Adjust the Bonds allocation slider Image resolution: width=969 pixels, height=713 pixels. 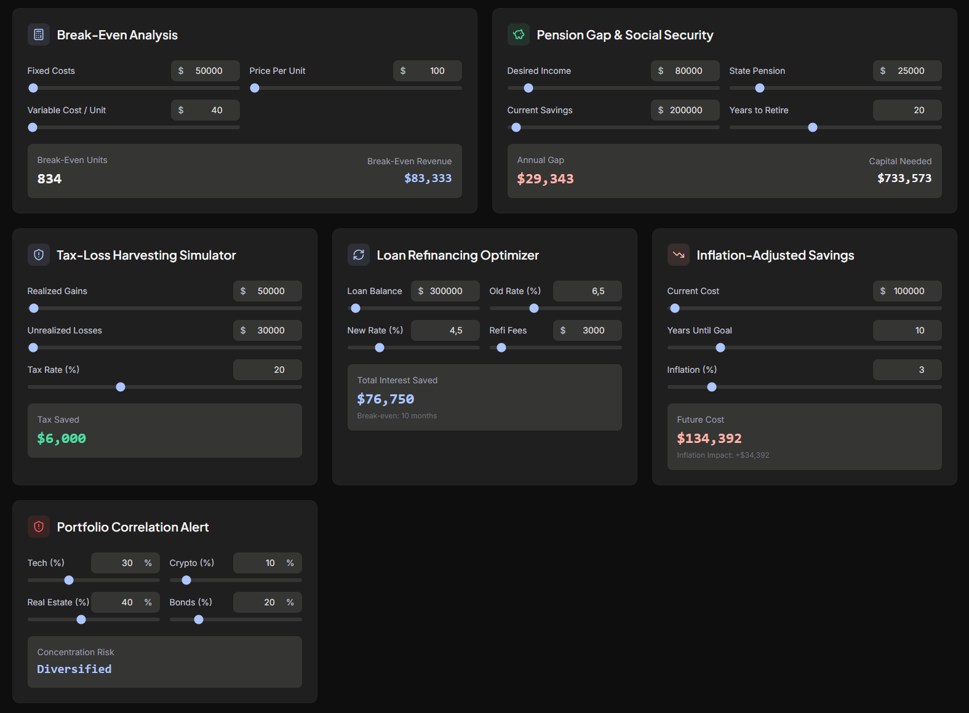pyautogui.click(x=236, y=619)
